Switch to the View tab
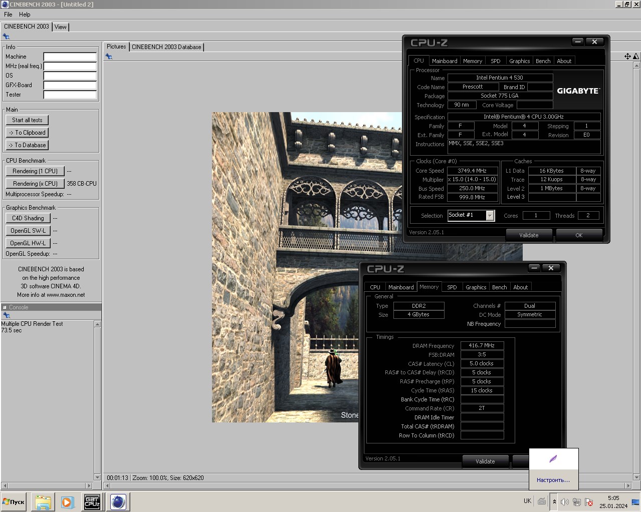The width and height of the screenshot is (641, 512). tap(61, 27)
